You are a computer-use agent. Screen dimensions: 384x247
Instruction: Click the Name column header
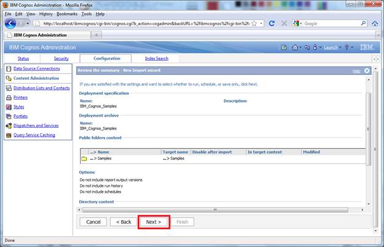tap(103, 152)
